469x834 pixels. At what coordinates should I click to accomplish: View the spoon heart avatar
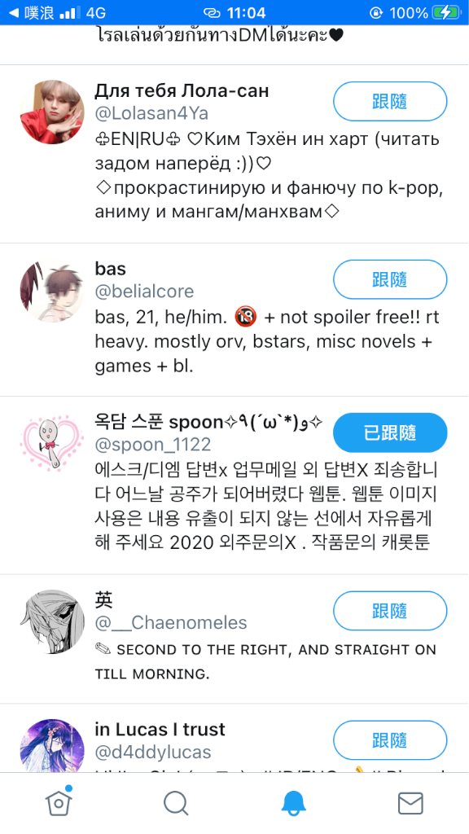coord(52,444)
